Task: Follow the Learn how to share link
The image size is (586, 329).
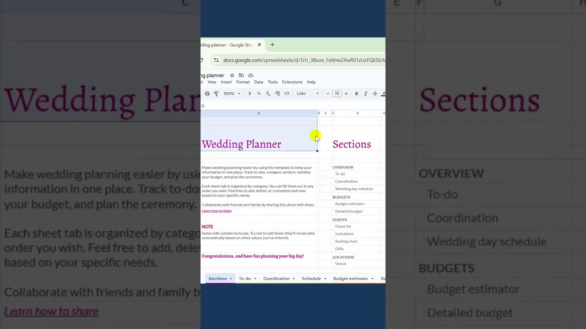Action: (x=217, y=211)
